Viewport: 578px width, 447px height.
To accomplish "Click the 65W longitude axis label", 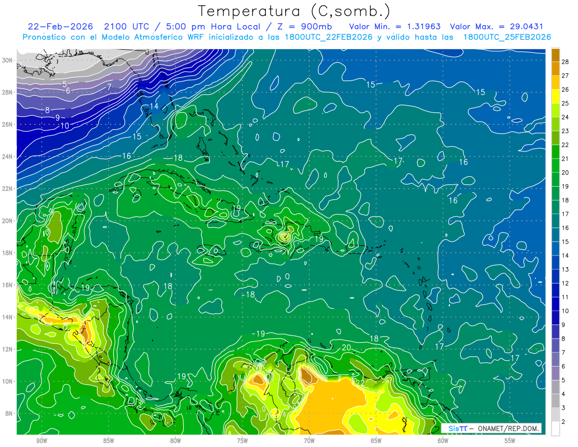I will [376, 441].
